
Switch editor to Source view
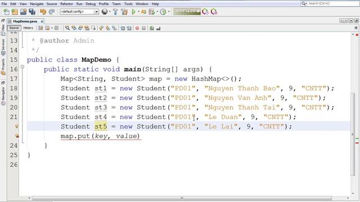click(x=14, y=27)
